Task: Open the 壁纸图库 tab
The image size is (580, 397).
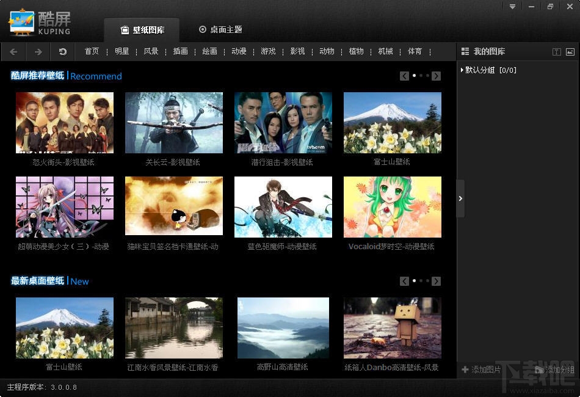Action: point(142,30)
